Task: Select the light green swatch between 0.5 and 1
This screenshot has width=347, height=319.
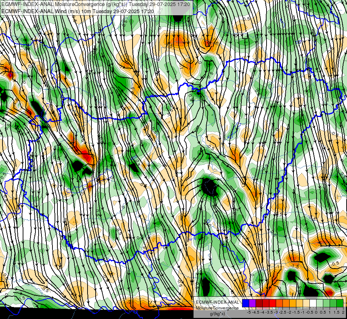Action: click(x=326, y=303)
